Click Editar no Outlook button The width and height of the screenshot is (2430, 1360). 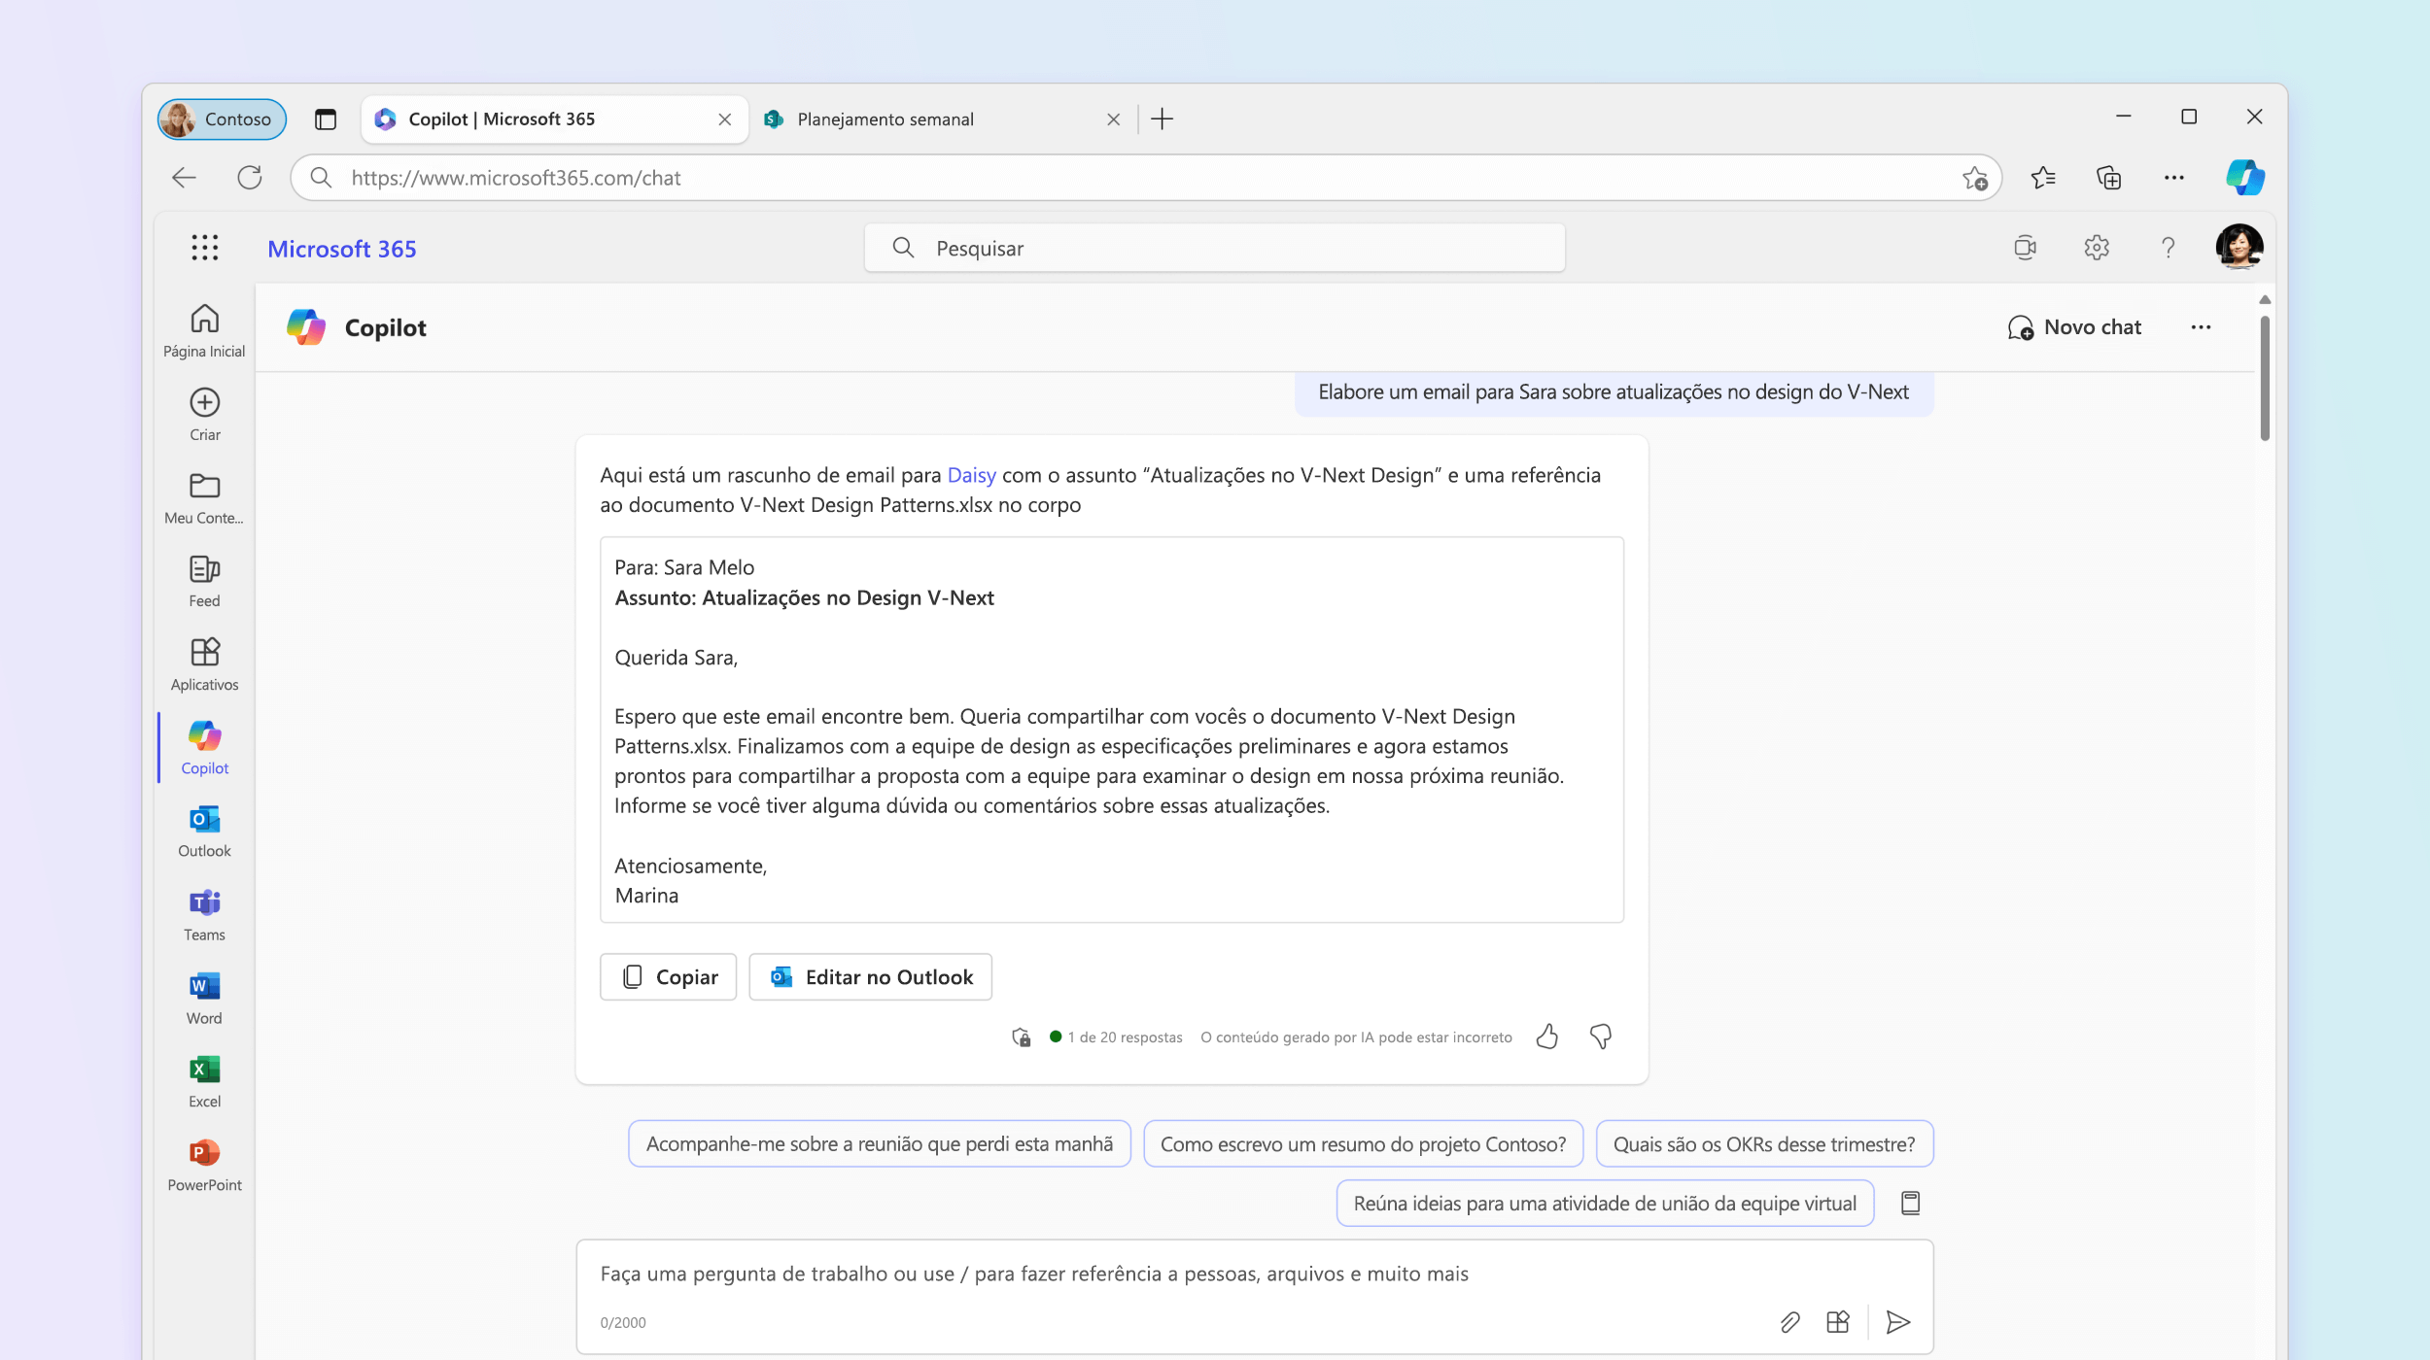[870, 976]
